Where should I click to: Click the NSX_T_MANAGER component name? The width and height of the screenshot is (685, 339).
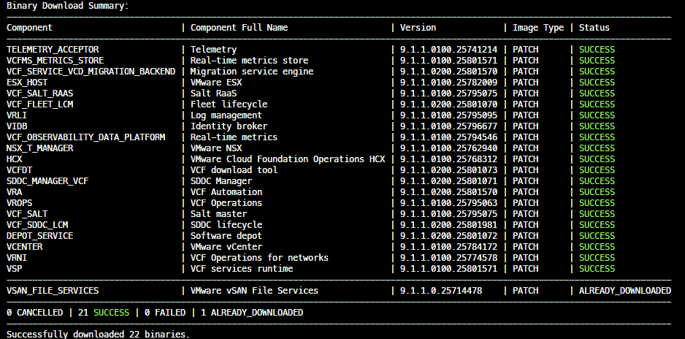click(39, 148)
